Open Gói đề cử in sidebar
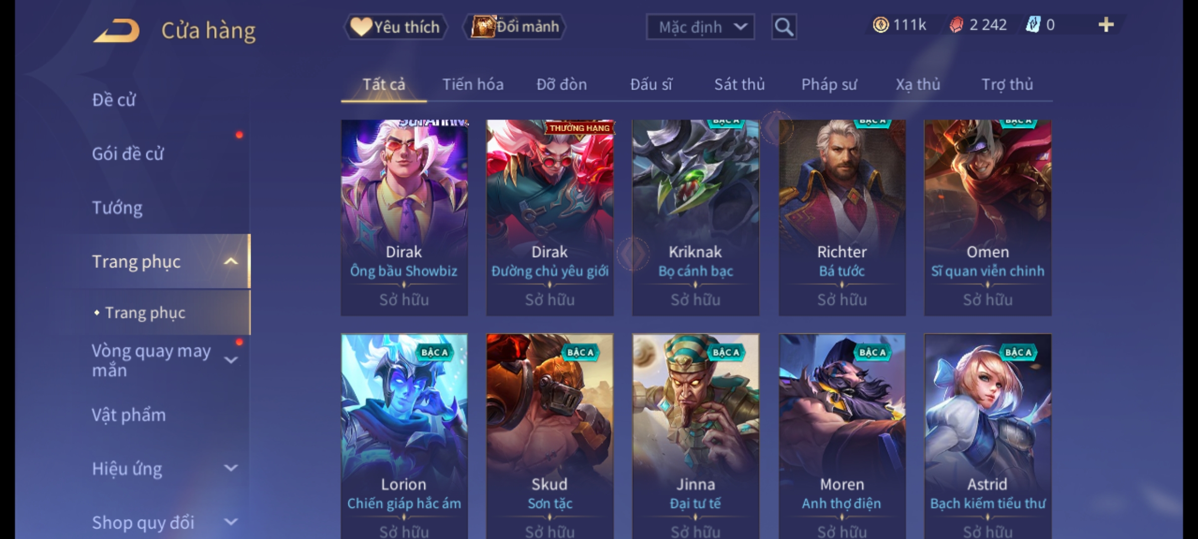1198x539 pixels. tap(128, 154)
